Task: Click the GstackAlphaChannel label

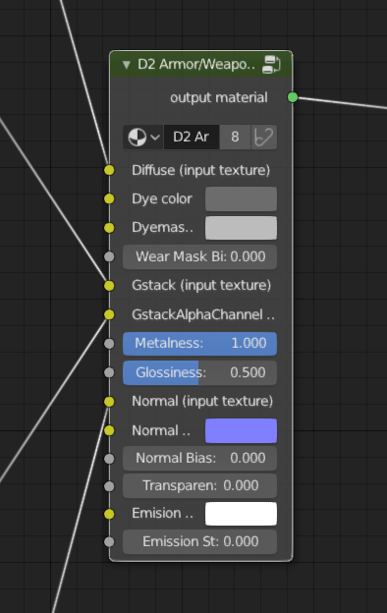Action: [203, 314]
